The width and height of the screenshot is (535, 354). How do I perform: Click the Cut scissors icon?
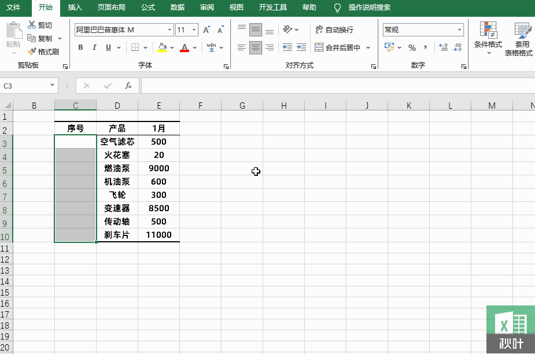(x=32, y=25)
